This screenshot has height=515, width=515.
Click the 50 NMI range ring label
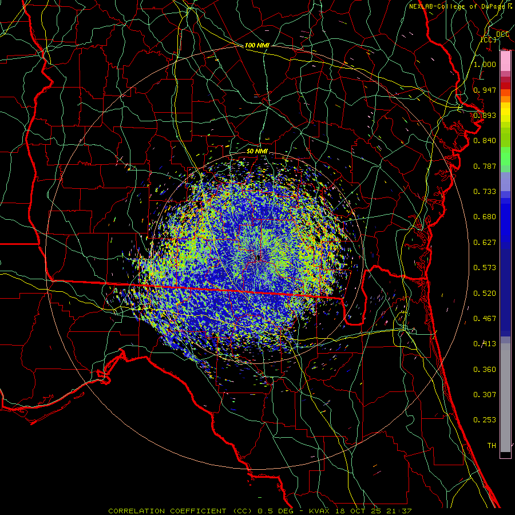257,151
